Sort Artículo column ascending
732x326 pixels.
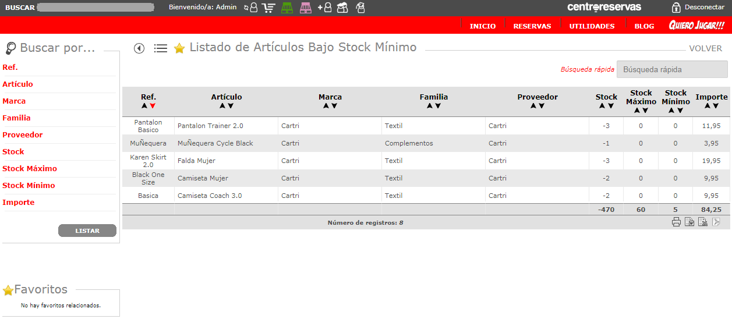click(222, 106)
